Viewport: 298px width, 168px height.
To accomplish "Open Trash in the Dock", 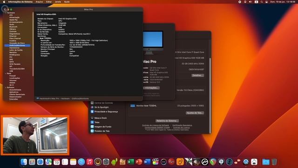I will pyautogui.click(x=274, y=162).
